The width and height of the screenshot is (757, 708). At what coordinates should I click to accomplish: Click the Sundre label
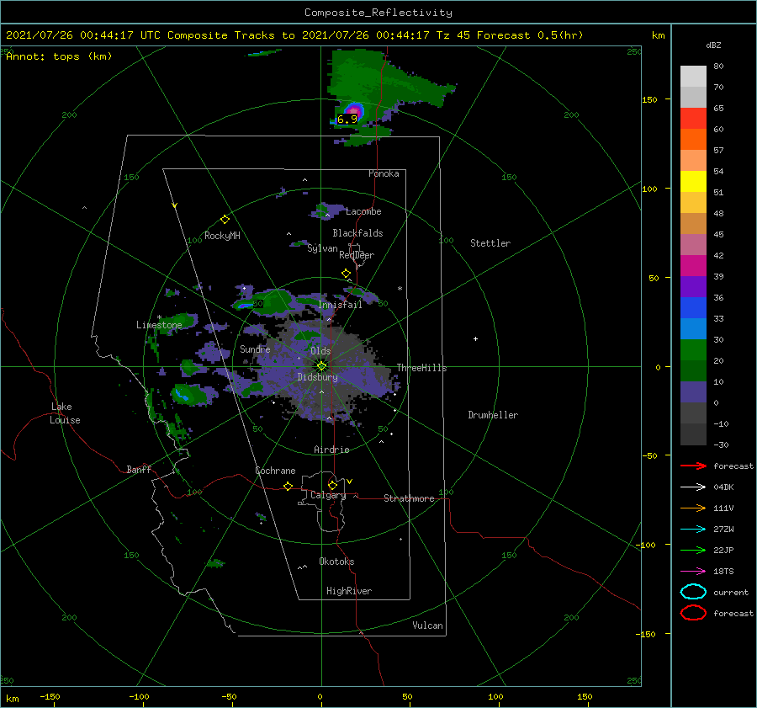click(255, 349)
